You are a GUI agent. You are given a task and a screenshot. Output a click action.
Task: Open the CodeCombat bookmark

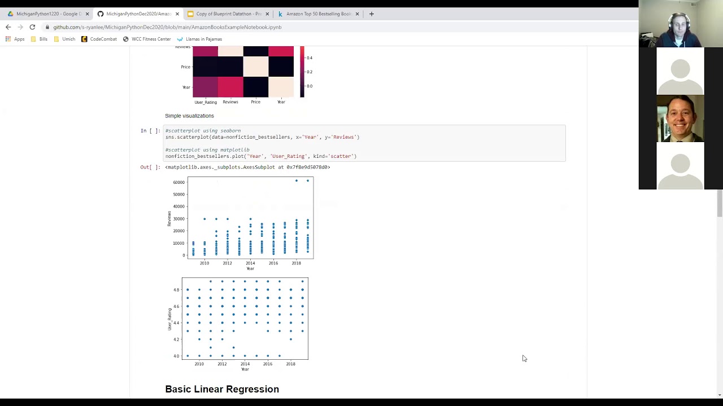point(99,39)
